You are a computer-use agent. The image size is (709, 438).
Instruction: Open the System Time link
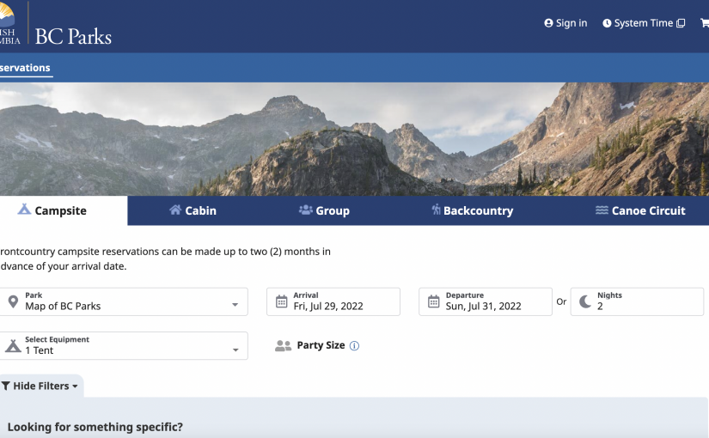tap(644, 23)
